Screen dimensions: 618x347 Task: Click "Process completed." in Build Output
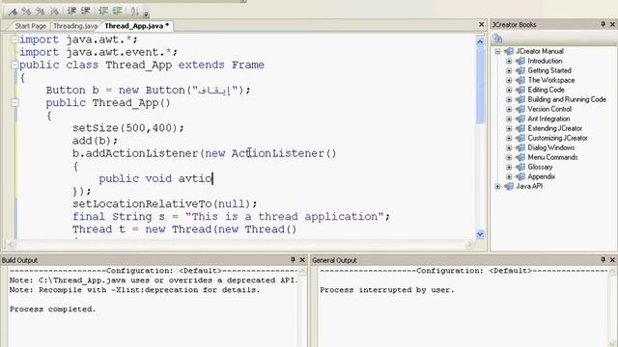click(53, 309)
